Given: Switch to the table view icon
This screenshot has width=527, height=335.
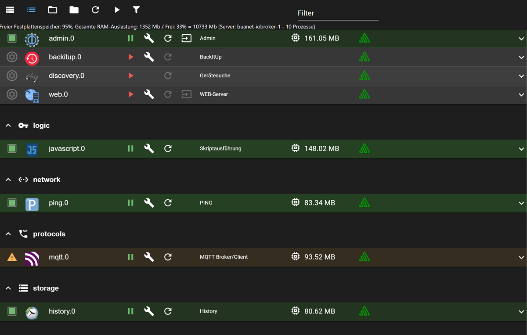Looking at the screenshot, I should (10, 10).
